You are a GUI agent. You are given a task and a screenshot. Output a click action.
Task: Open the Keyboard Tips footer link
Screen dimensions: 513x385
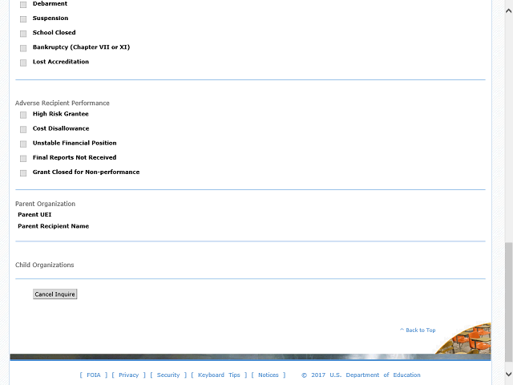pyautogui.click(x=219, y=375)
